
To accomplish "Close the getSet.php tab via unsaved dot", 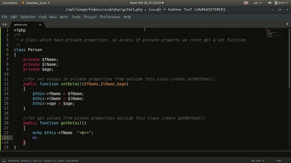I will [40, 24].
